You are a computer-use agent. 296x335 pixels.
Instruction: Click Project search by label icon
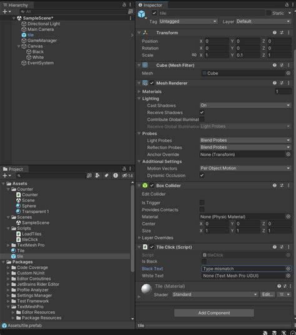click(107, 176)
